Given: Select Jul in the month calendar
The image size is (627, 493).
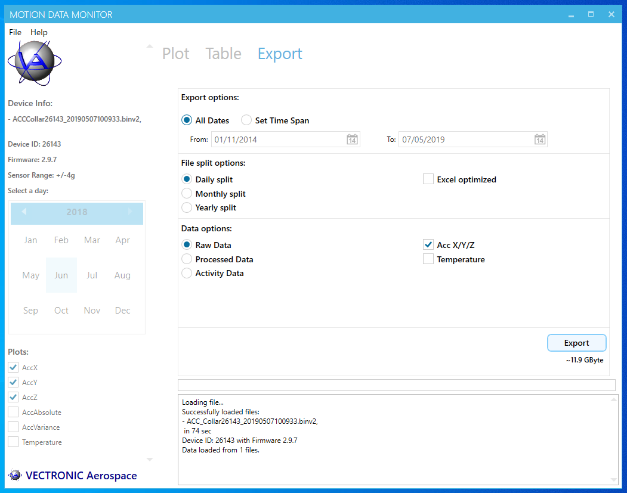Looking at the screenshot, I should pos(92,275).
